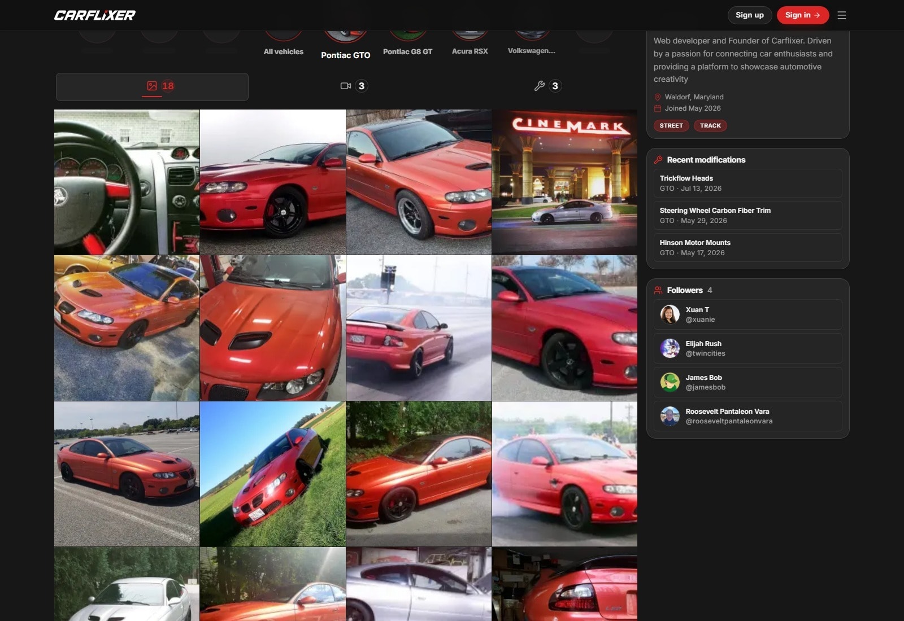Open the burnout smoke photo

pos(564,474)
